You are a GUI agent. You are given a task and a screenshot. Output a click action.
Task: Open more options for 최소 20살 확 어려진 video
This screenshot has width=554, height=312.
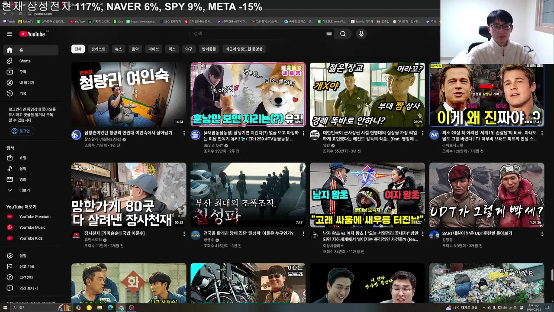tap(541, 133)
